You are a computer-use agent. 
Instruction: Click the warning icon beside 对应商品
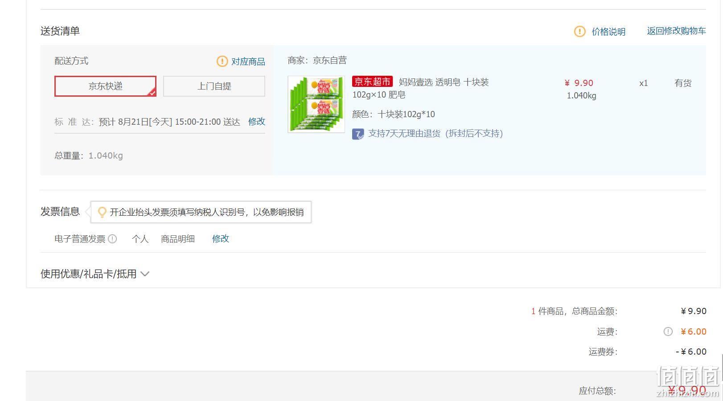222,61
